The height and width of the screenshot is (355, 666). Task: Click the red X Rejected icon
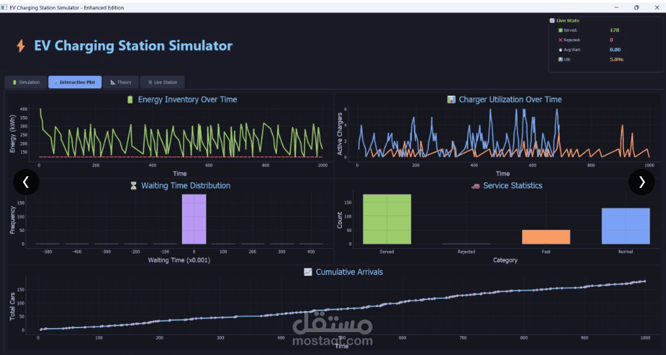pyautogui.click(x=560, y=40)
